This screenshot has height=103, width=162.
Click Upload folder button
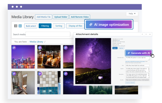(x=61, y=17)
